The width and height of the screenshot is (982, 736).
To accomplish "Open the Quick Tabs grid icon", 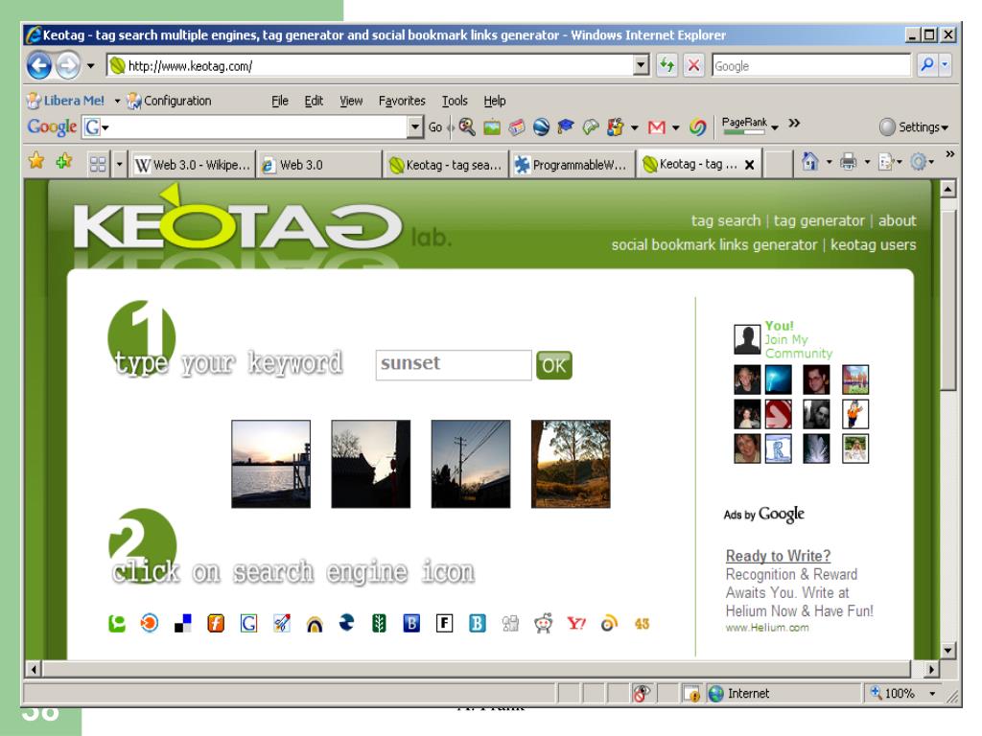I will click(x=98, y=165).
